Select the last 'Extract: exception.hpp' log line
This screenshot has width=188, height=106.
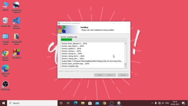70,66
